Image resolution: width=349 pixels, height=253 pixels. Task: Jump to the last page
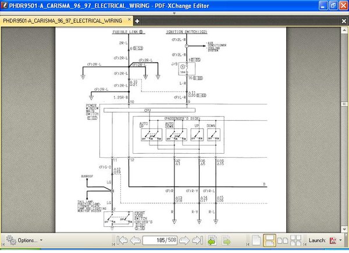click(197, 240)
